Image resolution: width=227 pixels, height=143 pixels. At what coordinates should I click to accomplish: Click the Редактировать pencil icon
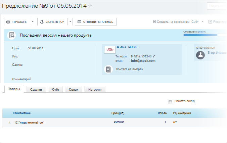coord(211,22)
